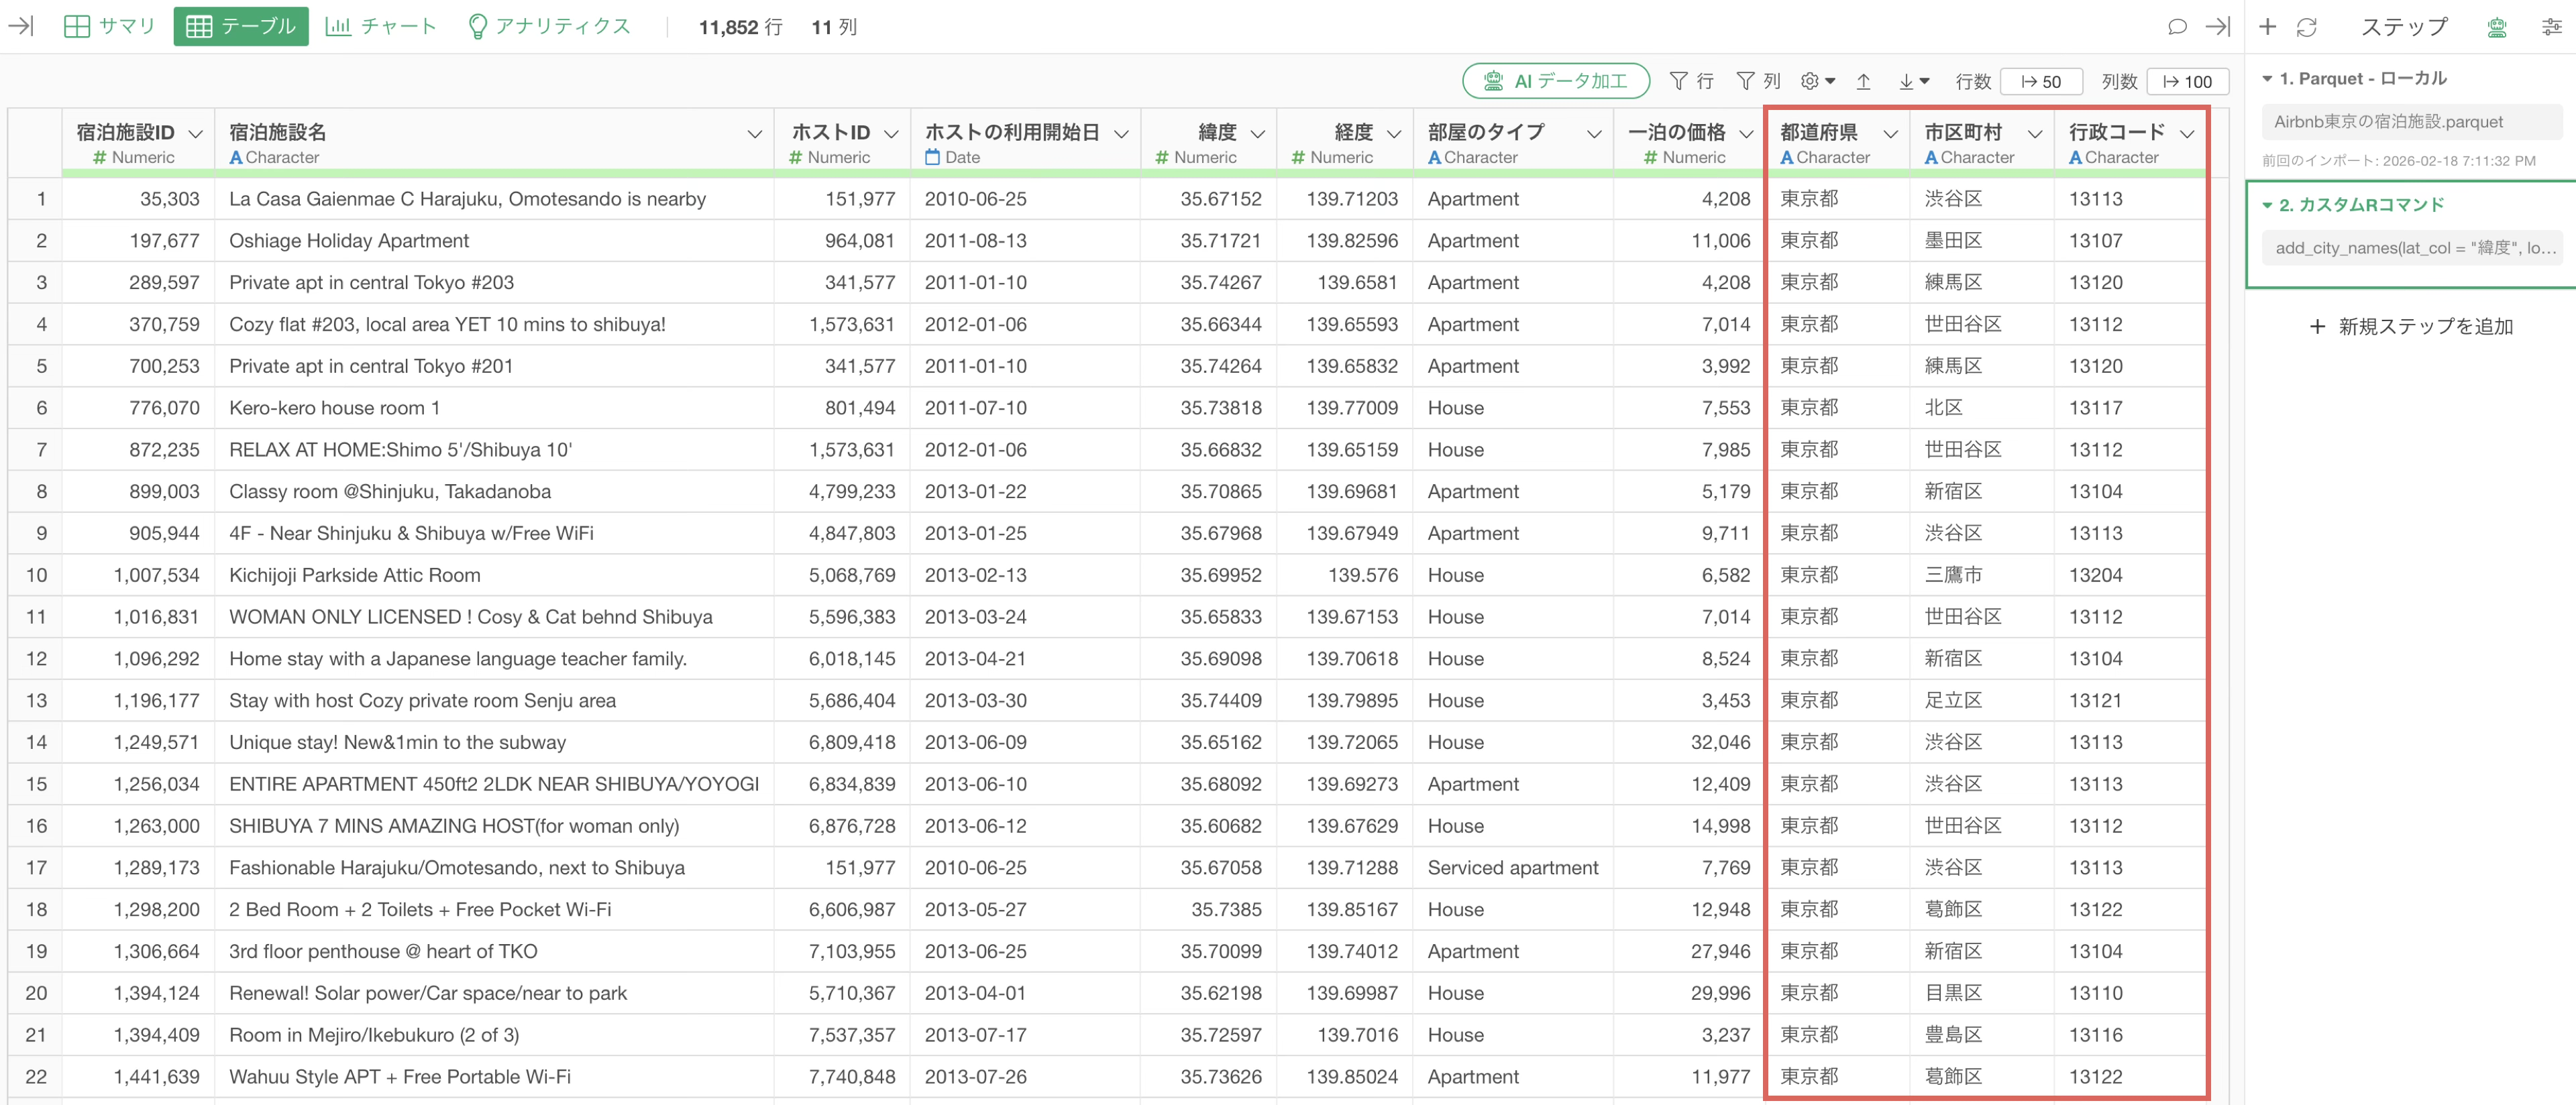Collapse the 2. カスタムRコマンド step
Image resolution: width=2576 pixels, height=1105 pixels.
point(2267,205)
